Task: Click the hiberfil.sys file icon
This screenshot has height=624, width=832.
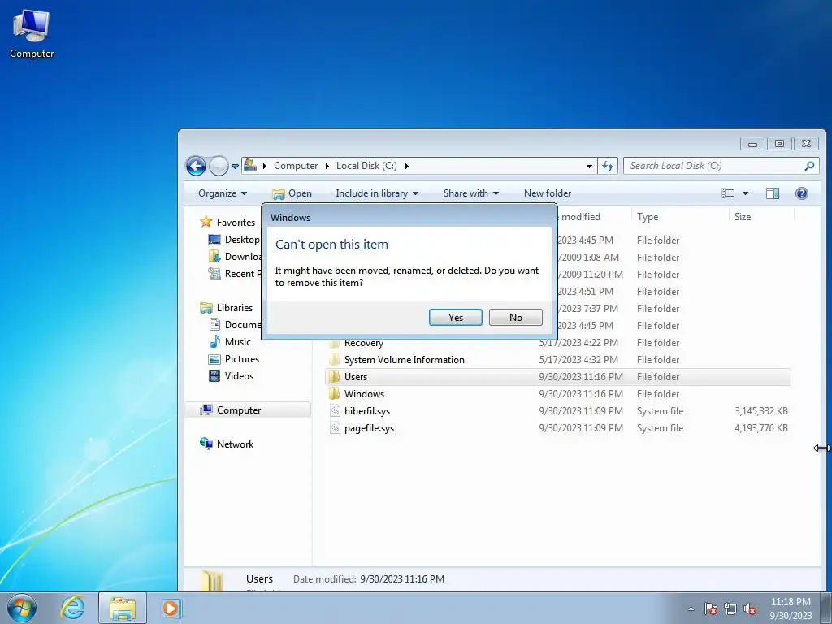Action: [x=334, y=410]
